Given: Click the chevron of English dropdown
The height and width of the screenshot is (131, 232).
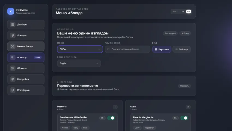Looking at the screenshot, I should [97, 63].
